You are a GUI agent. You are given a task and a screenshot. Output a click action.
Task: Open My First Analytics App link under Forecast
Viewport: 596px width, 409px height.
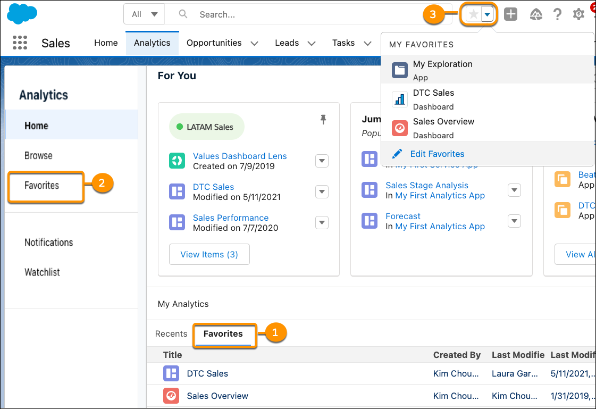440,227
